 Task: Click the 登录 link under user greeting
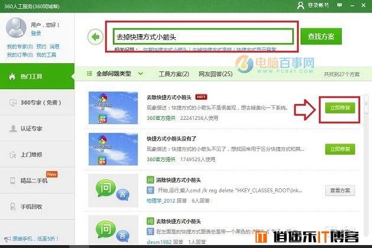[x=36, y=33]
